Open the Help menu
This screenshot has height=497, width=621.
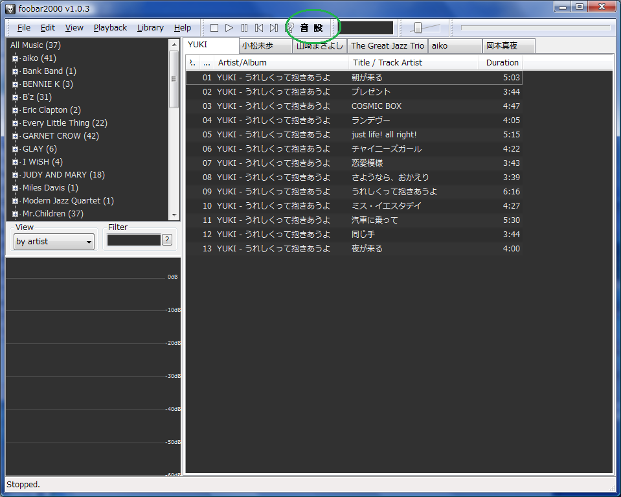coord(182,28)
